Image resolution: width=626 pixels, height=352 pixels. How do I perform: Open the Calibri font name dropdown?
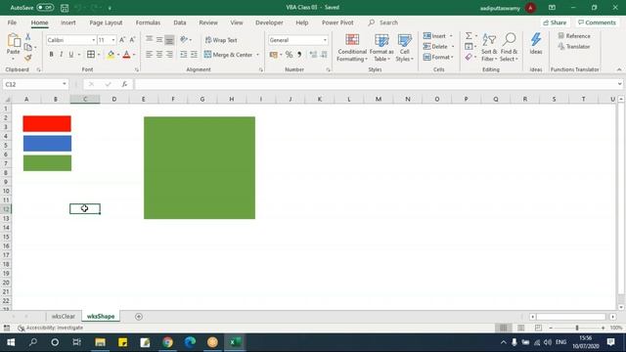coord(94,40)
